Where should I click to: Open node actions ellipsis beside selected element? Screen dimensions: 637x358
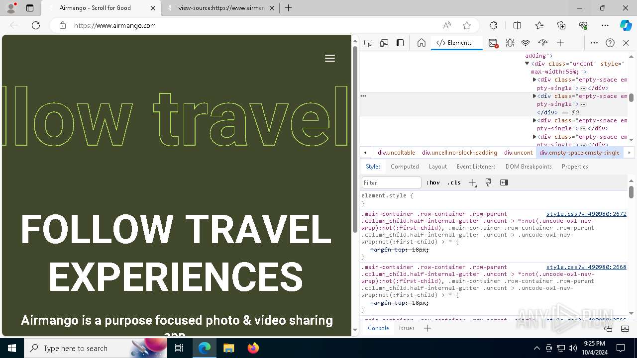(x=363, y=96)
